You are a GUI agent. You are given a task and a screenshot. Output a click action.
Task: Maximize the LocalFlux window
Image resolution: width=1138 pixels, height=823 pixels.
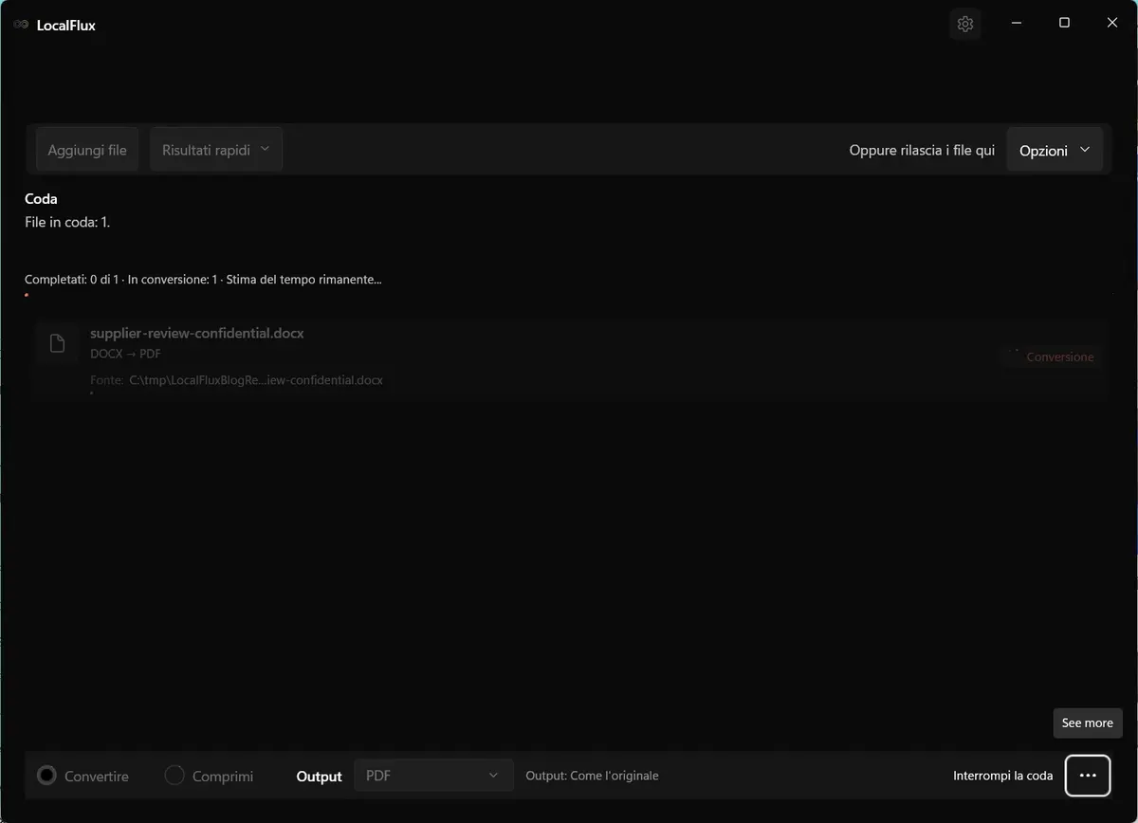[1064, 23]
